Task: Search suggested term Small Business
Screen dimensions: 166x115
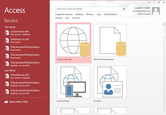Action: coord(110,14)
